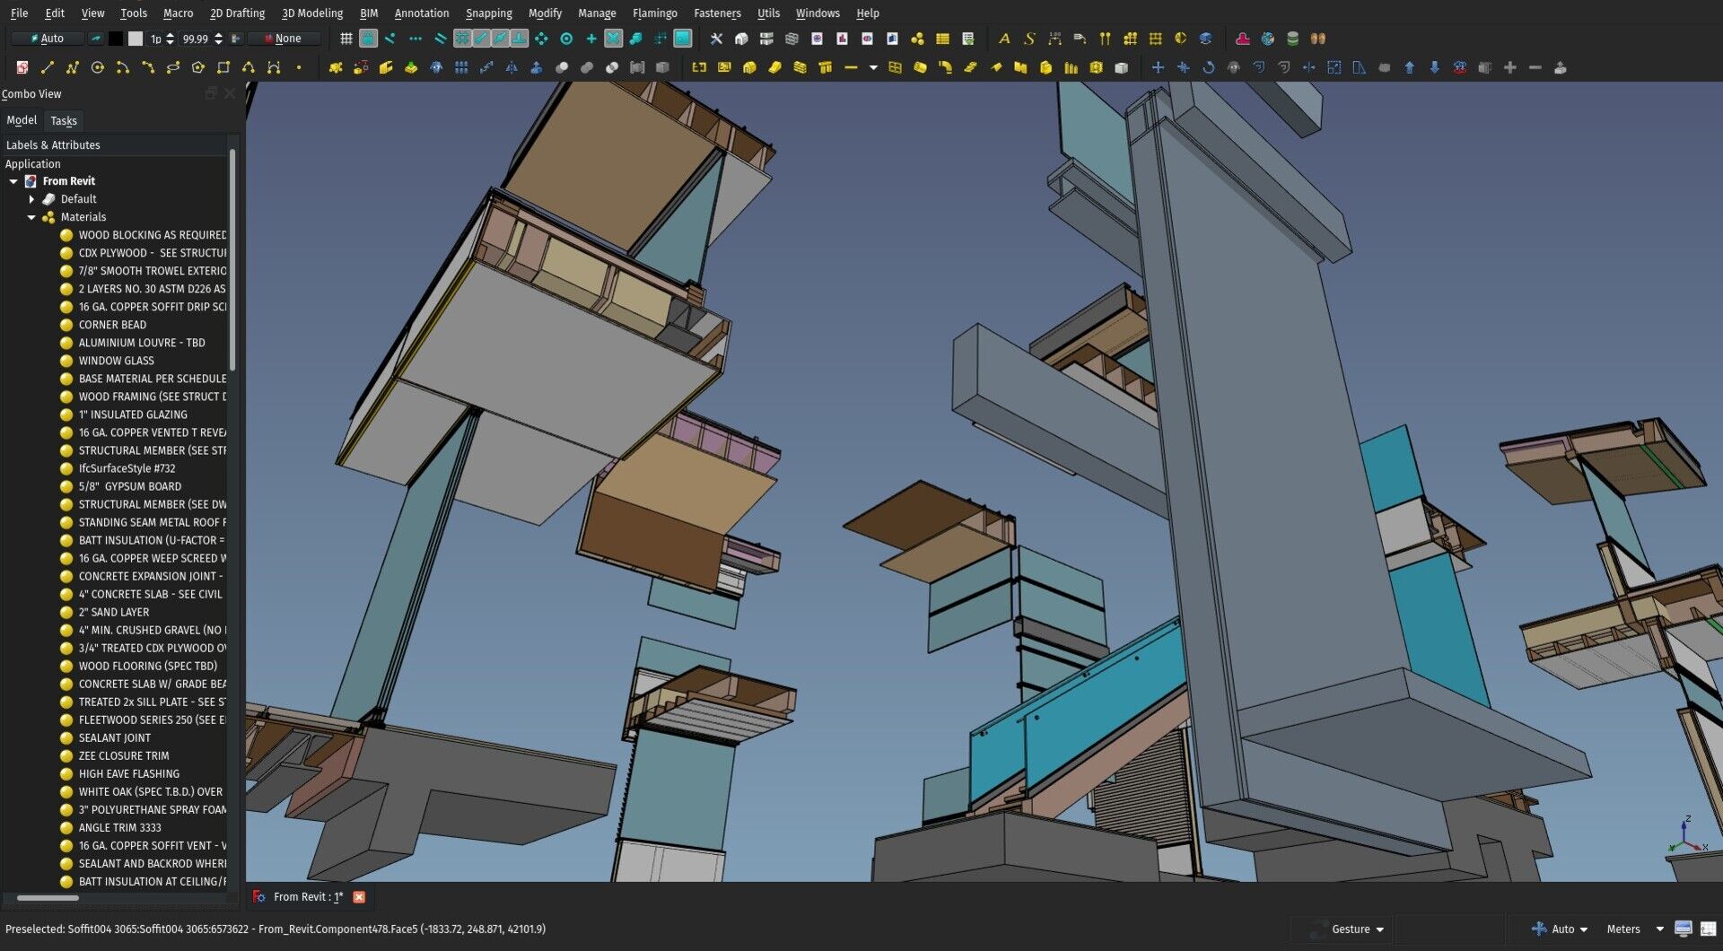Image resolution: width=1723 pixels, height=951 pixels.
Task: Open the Meters unit dropdown
Action: (1633, 929)
